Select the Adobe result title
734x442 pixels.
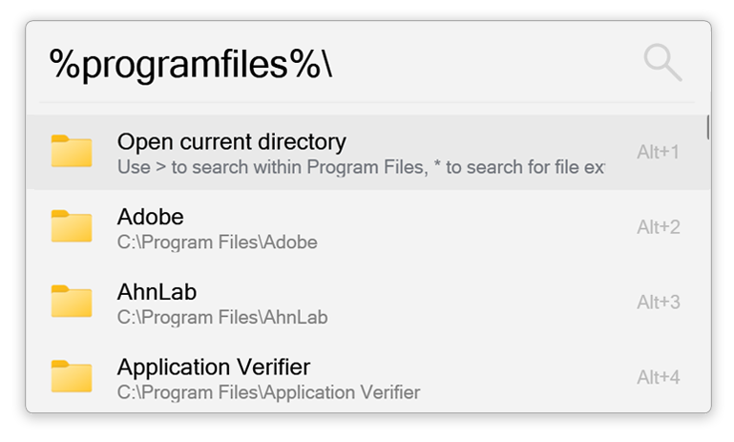[150, 217]
